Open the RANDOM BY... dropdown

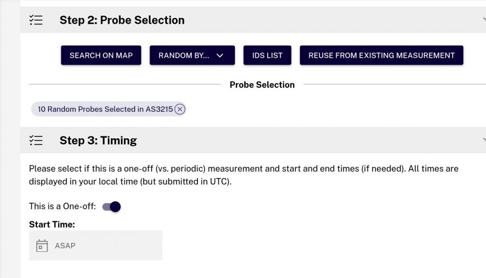[192, 55]
